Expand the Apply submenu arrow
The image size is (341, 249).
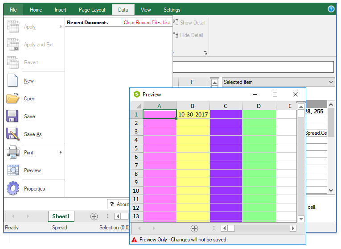pyautogui.click(x=61, y=27)
